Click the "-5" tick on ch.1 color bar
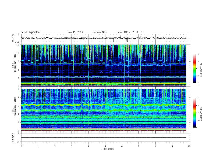Image resolution: width=213 pixels, height=164 pixels. [198, 69]
